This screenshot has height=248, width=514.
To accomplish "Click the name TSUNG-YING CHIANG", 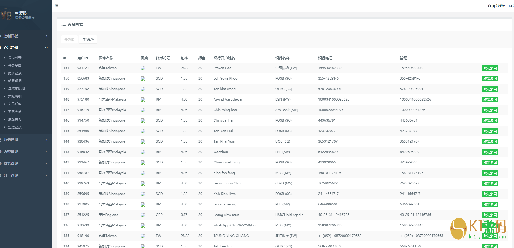I will pos(231,236).
